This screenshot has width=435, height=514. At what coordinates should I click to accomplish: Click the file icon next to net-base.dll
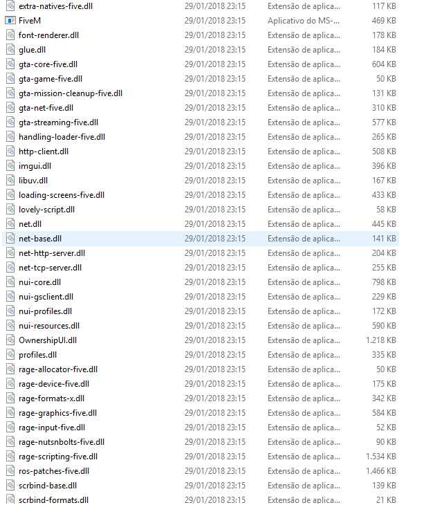10,239
